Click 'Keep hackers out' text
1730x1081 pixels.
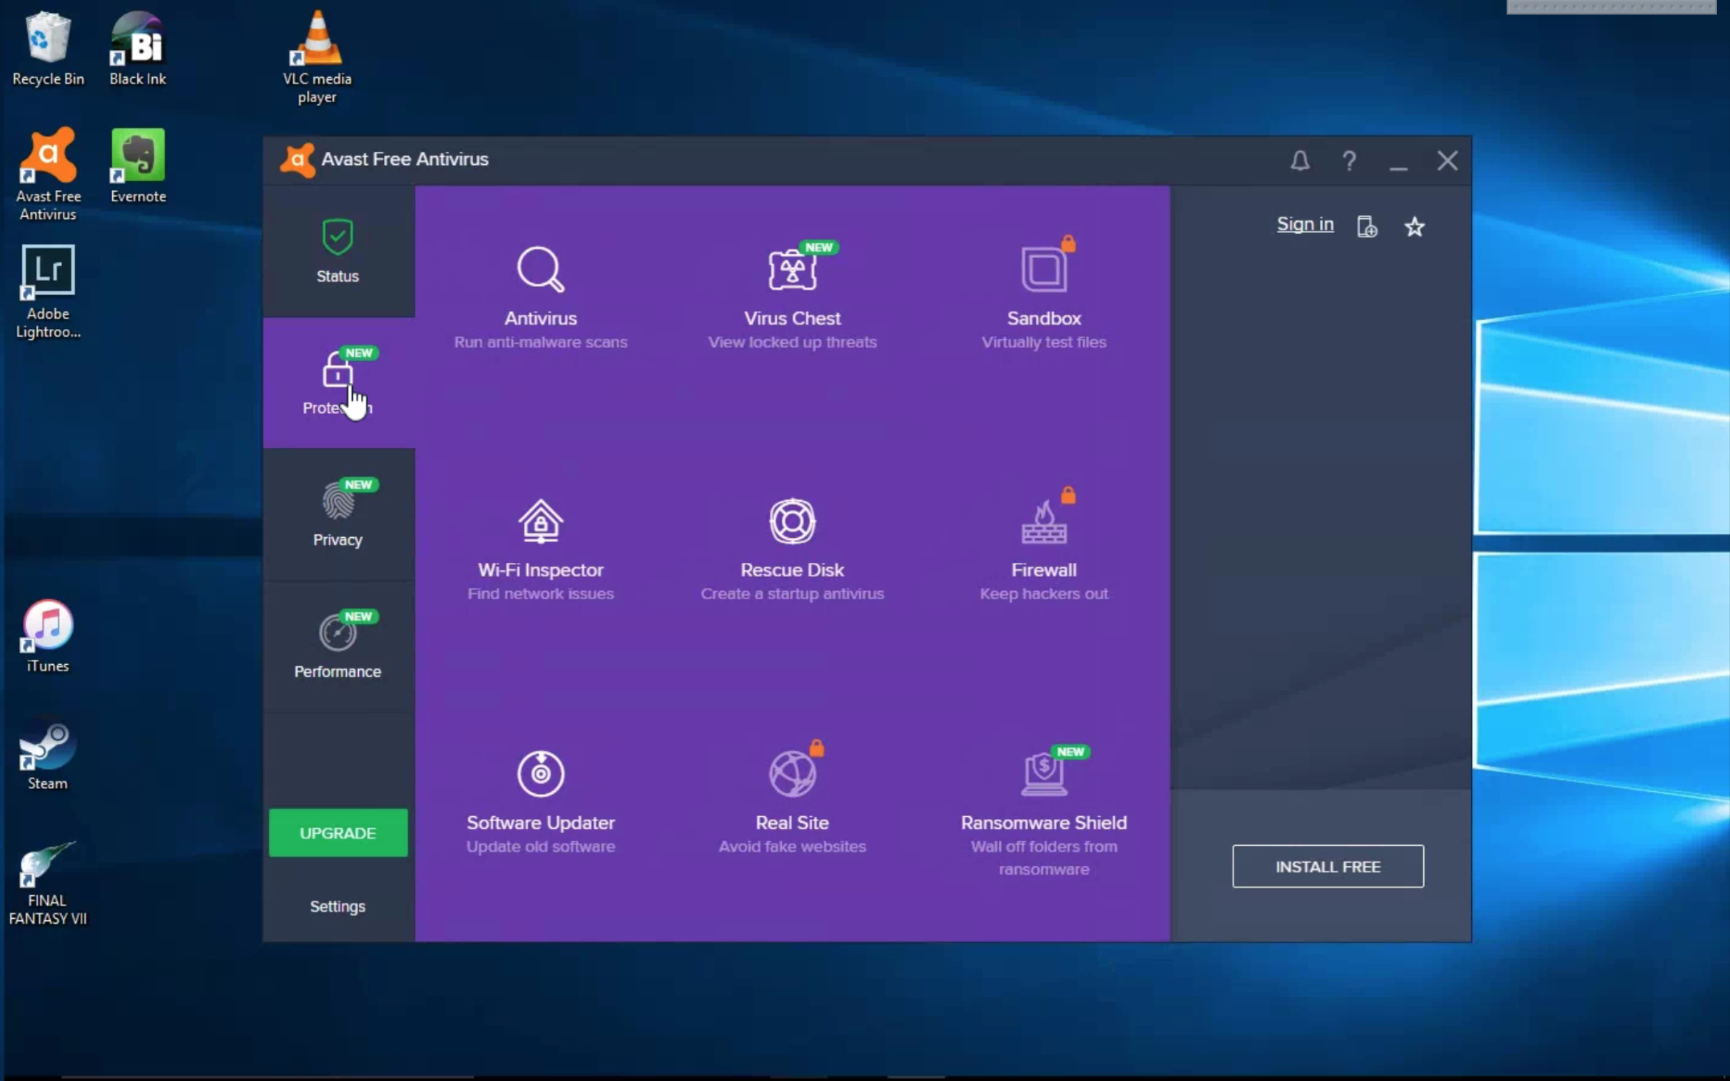point(1043,594)
